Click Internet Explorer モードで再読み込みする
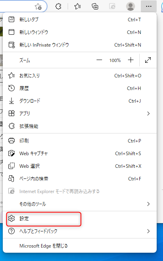 point(80,192)
